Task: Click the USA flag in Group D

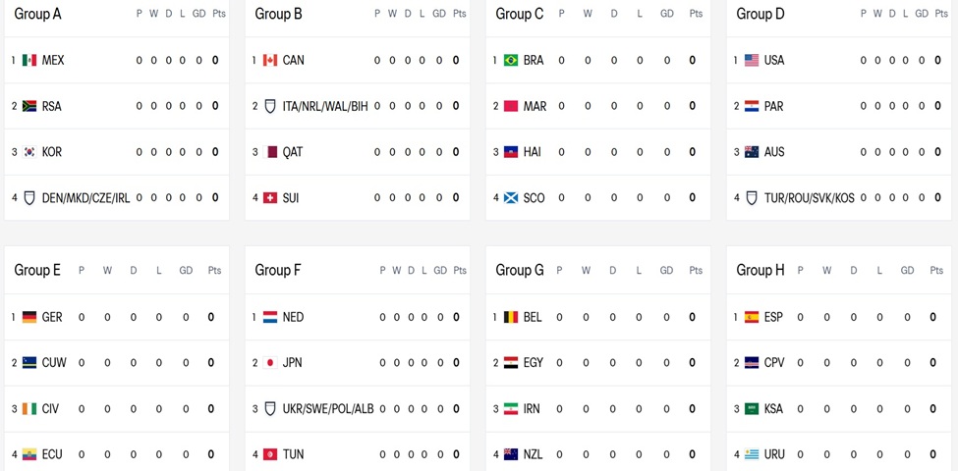Action: click(x=752, y=60)
